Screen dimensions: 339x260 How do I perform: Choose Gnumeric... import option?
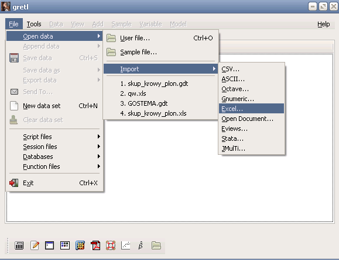[251, 99]
